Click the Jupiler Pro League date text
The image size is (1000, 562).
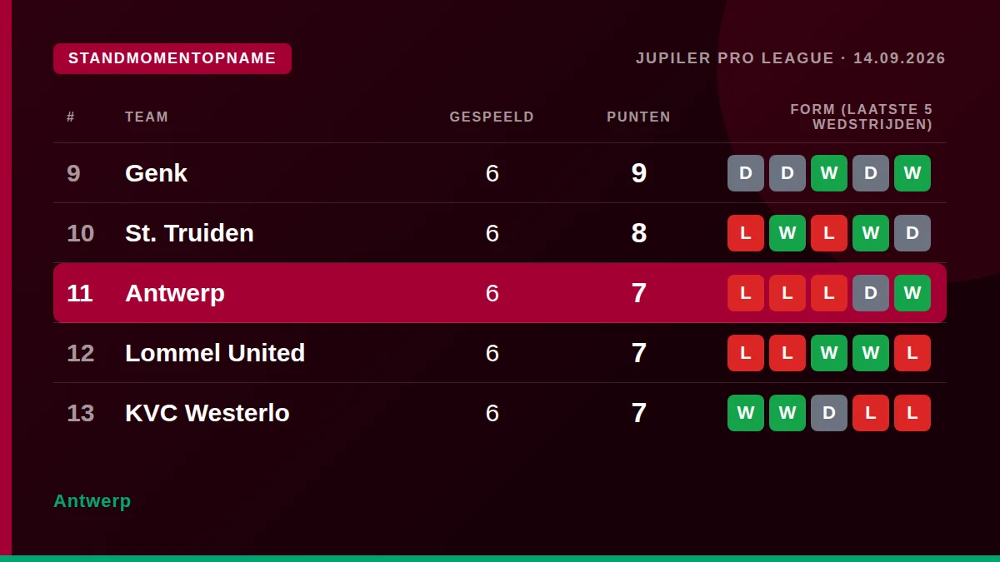791,58
